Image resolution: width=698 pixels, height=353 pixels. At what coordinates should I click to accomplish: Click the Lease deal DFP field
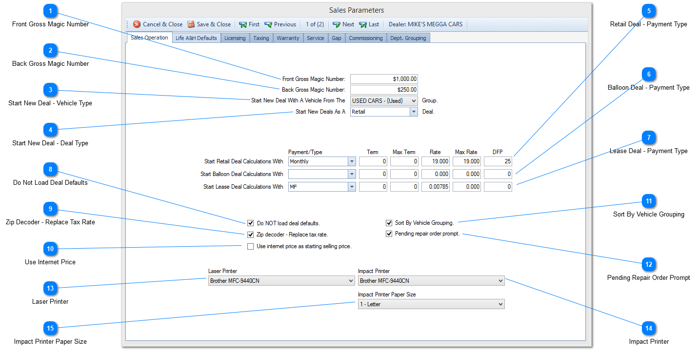click(x=498, y=187)
